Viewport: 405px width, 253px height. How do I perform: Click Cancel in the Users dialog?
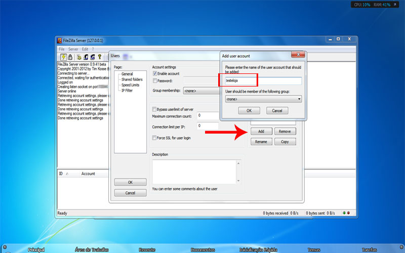(130, 193)
